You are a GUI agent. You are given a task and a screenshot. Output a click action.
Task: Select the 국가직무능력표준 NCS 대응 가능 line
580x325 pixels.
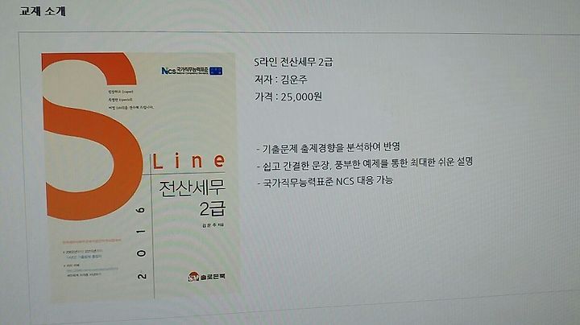click(x=325, y=182)
